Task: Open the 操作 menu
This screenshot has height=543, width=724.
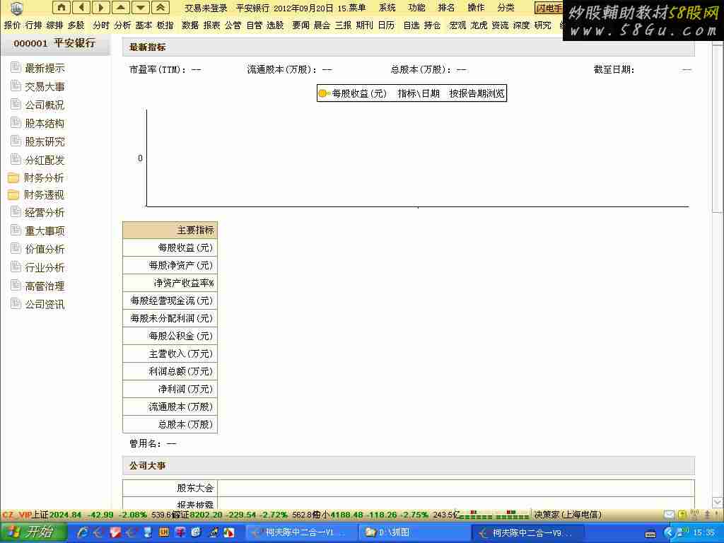Action: [476, 8]
